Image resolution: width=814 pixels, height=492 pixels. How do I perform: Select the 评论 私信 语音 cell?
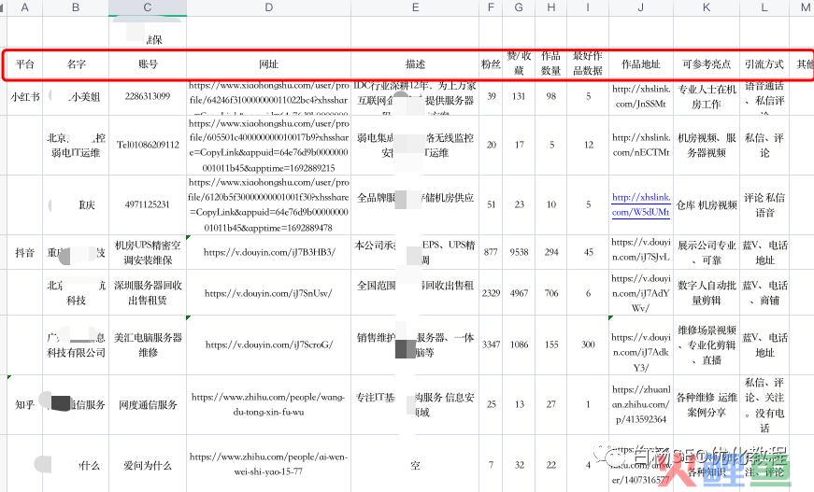pyautogui.click(x=764, y=204)
